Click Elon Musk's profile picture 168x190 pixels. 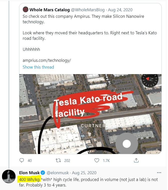click(9, 176)
